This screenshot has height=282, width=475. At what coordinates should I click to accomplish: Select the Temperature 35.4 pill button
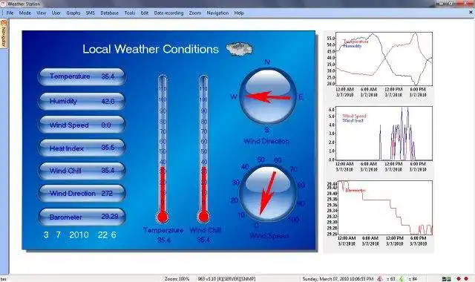coord(82,76)
